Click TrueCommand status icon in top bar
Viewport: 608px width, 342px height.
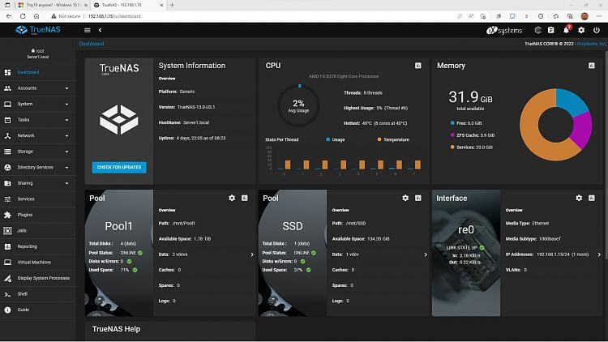click(x=537, y=30)
